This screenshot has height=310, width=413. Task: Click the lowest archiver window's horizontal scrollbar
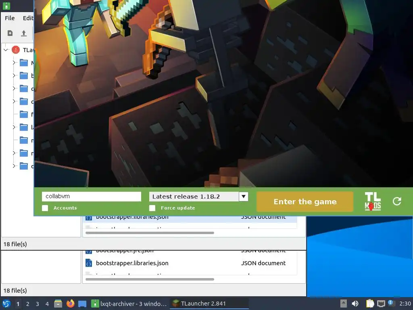(x=150, y=279)
